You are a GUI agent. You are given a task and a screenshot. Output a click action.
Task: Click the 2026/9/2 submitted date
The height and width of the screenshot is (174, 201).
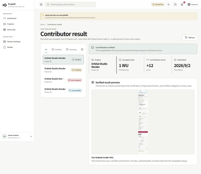[182, 66]
